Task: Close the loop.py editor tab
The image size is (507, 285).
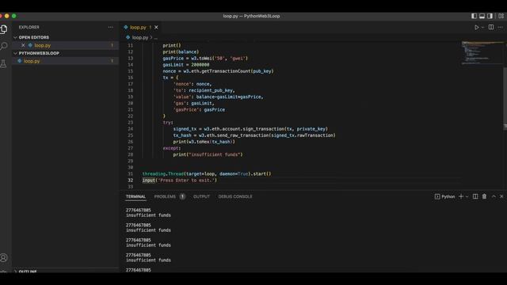Action: [156, 28]
